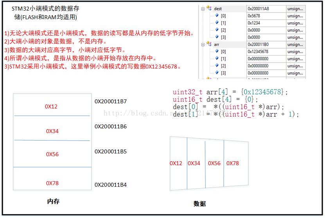Image resolution: width=325 pixels, height=218 pixels.
Task: Click the diamond icon of arr element [3]
Action: click(x=217, y=72)
